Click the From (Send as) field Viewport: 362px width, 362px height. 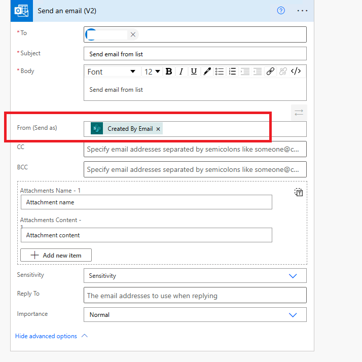click(195, 129)
